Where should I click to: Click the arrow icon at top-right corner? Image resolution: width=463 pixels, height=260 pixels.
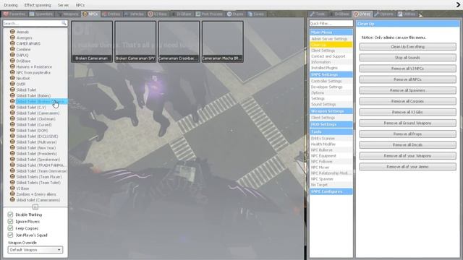[458, 5]
